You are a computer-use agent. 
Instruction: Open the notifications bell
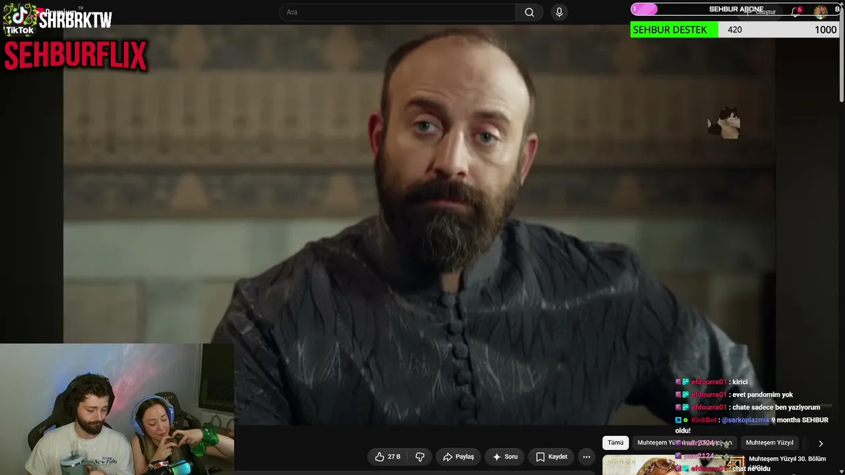pos(796,12)
